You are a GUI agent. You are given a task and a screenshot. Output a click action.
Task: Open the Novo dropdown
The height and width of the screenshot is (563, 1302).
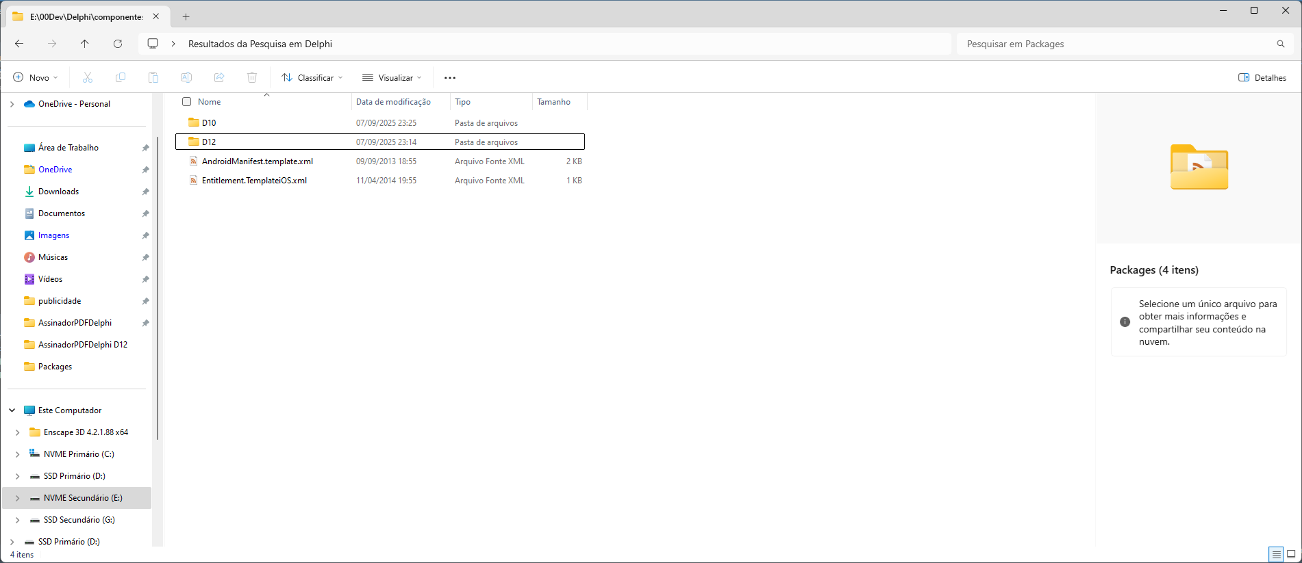36,77
